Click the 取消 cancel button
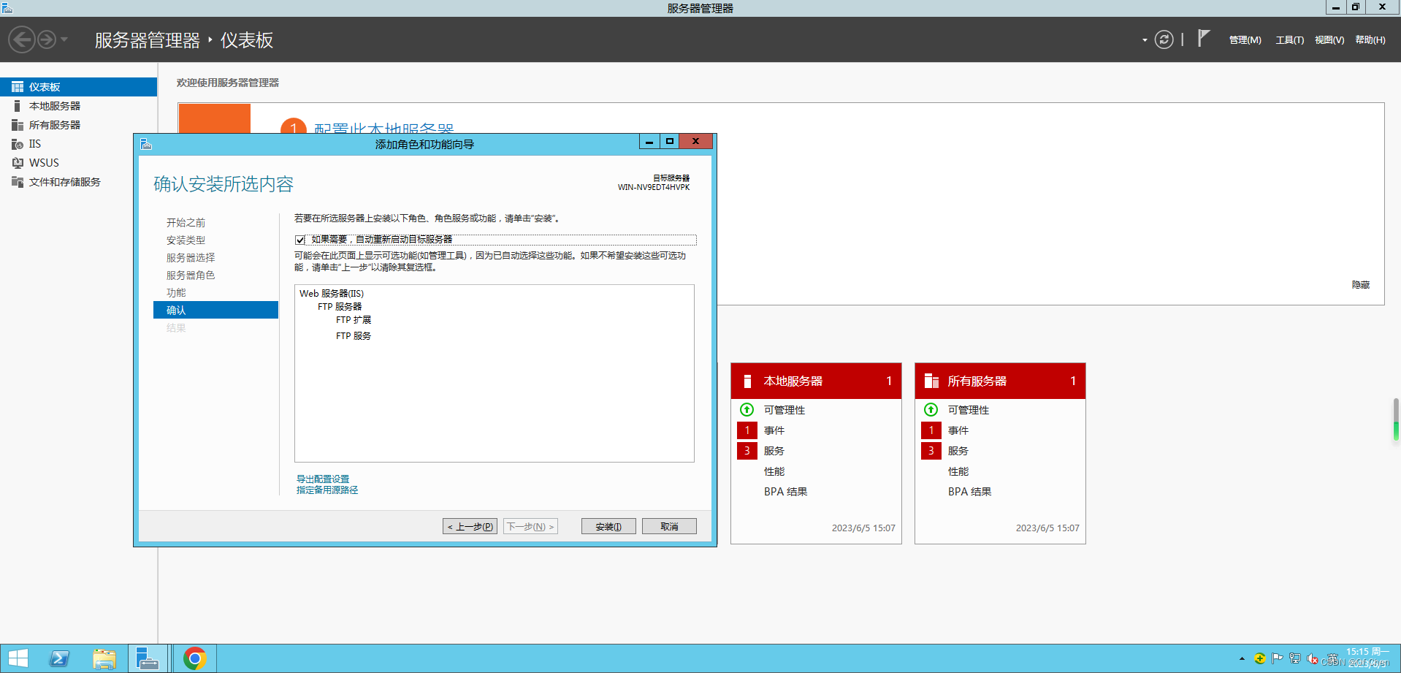This screenshot has height=673, width=1401. tap(669, 526)
